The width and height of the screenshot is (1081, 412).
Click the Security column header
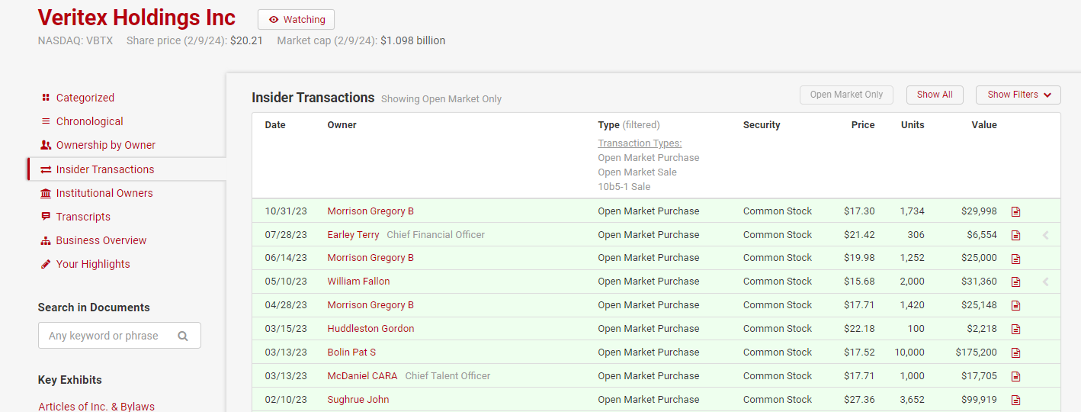pyautogui.click(x=762, y=125)
